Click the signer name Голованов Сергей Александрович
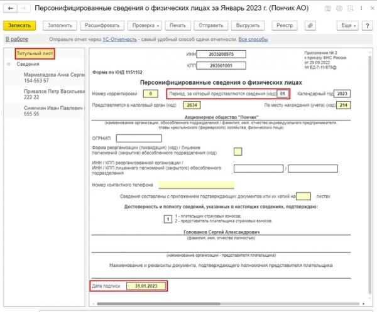 tap(221, 232)
